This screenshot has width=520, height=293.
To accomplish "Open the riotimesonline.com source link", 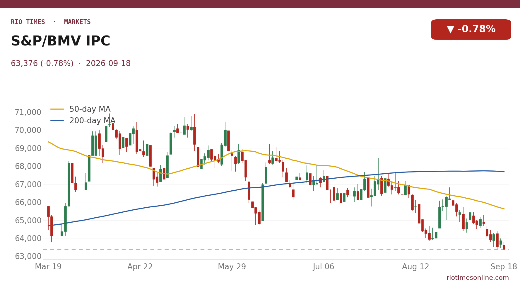I will tap(478, 278).
